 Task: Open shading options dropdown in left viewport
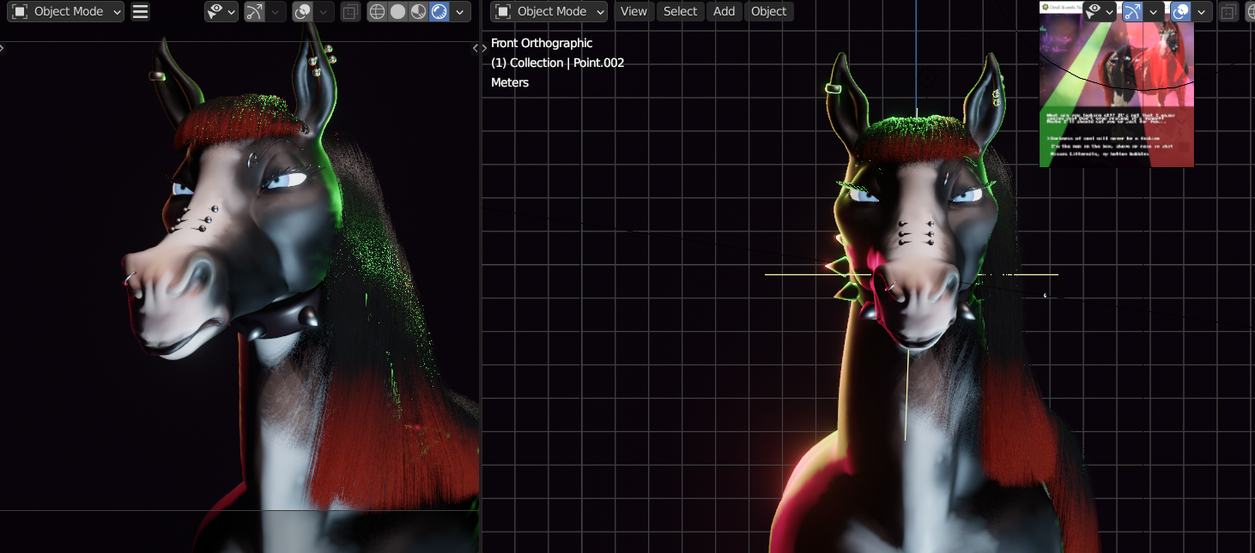coord(460,11)
